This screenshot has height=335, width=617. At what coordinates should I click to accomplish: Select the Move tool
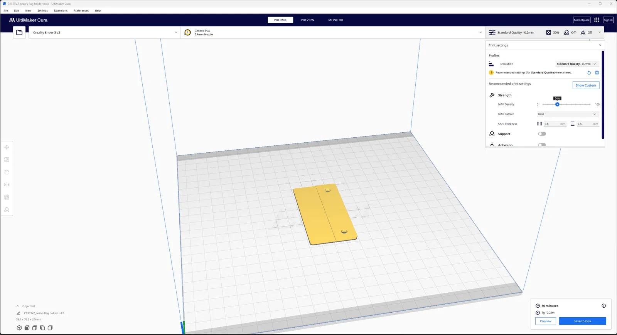(x=7, y=147)
